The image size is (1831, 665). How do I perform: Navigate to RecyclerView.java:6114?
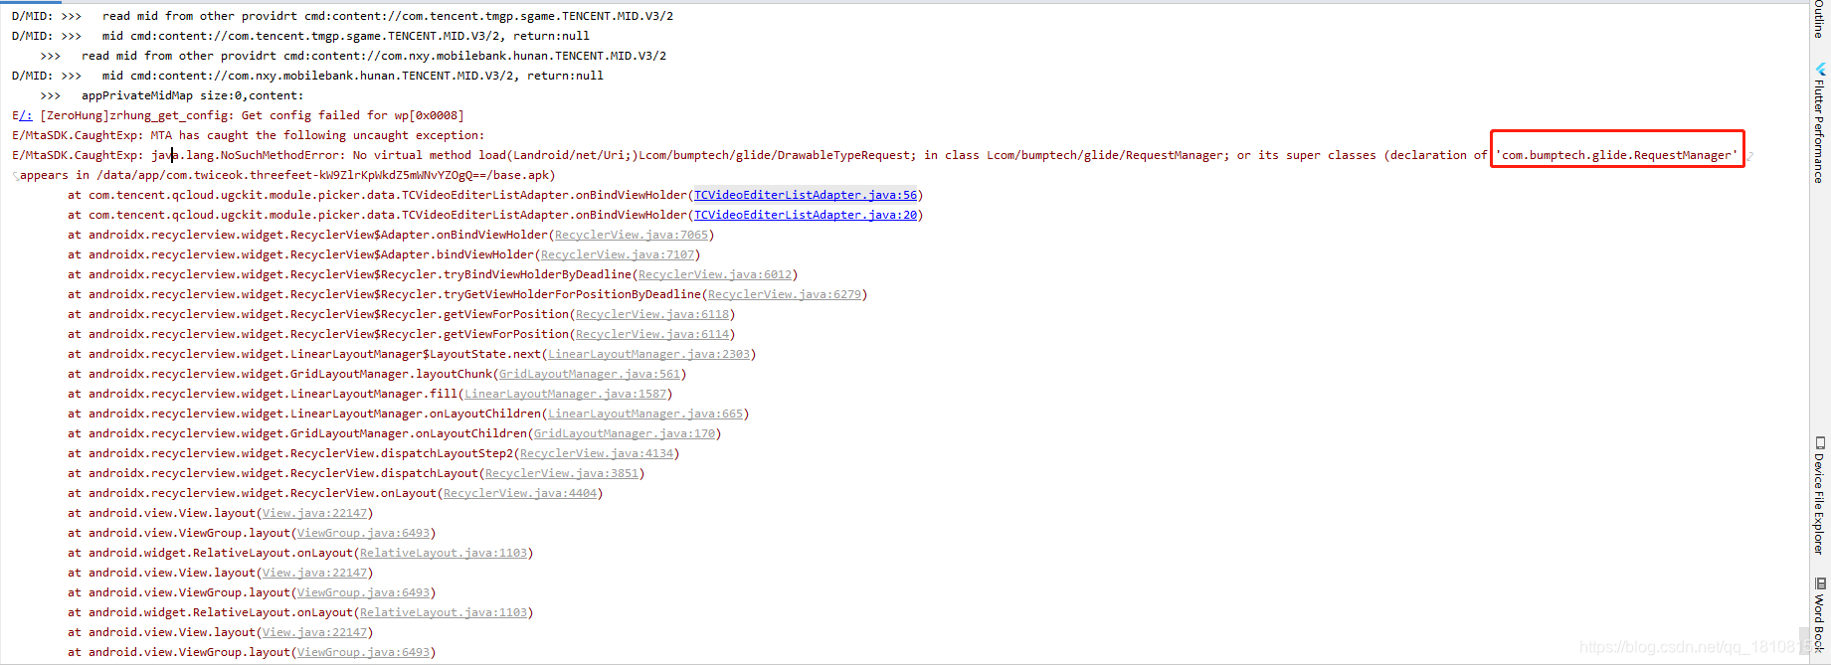pos(652,334)
